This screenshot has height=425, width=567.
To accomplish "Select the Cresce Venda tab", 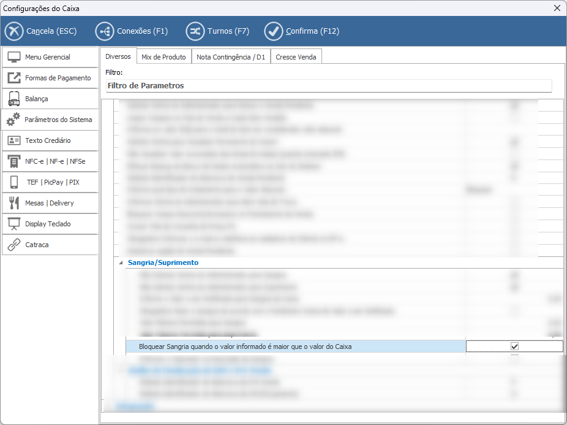I will (296, 57).
